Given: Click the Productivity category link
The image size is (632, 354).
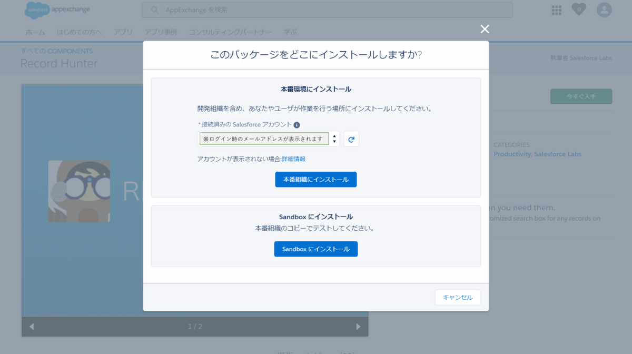Looking at the screenshot, I should (512, 154).
